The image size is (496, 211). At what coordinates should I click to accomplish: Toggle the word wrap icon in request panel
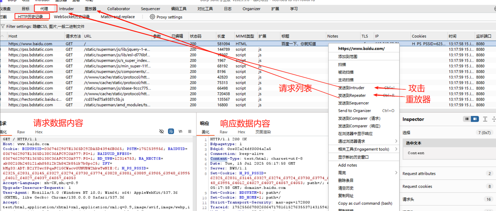pyautogui.click(x=171, y=131)
